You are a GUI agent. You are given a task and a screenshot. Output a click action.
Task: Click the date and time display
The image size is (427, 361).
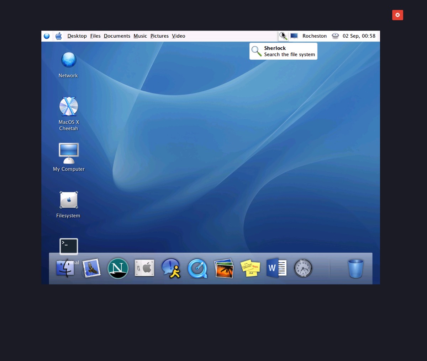[x=359, y=36]
